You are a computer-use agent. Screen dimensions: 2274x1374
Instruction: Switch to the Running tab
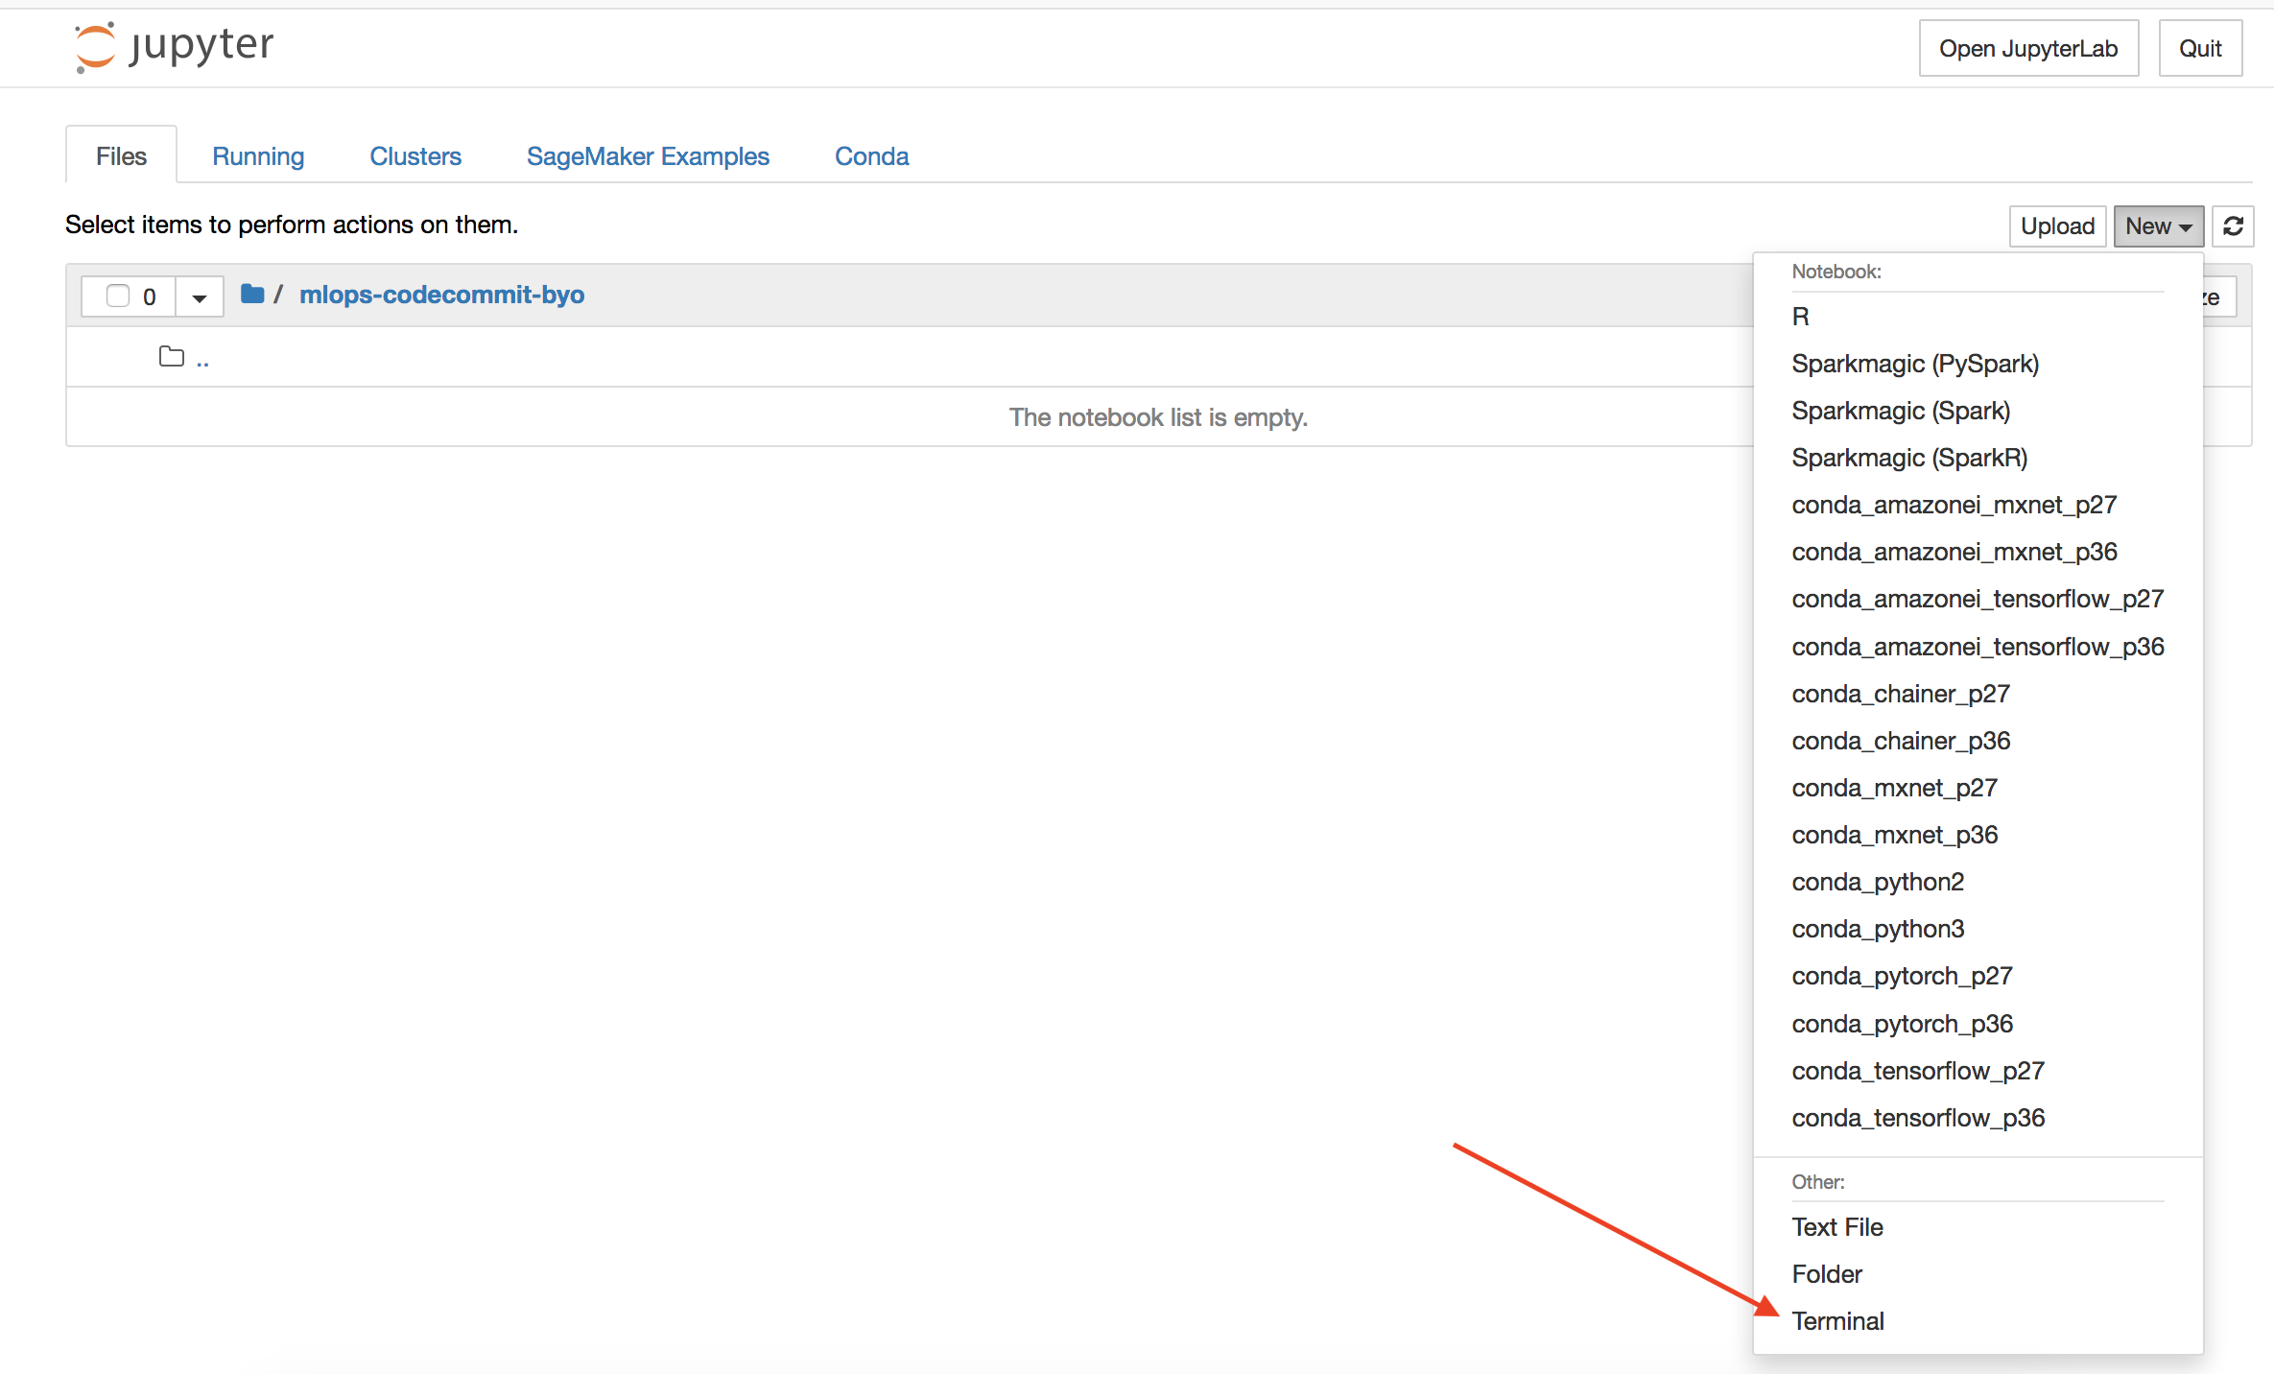point(258,155)
